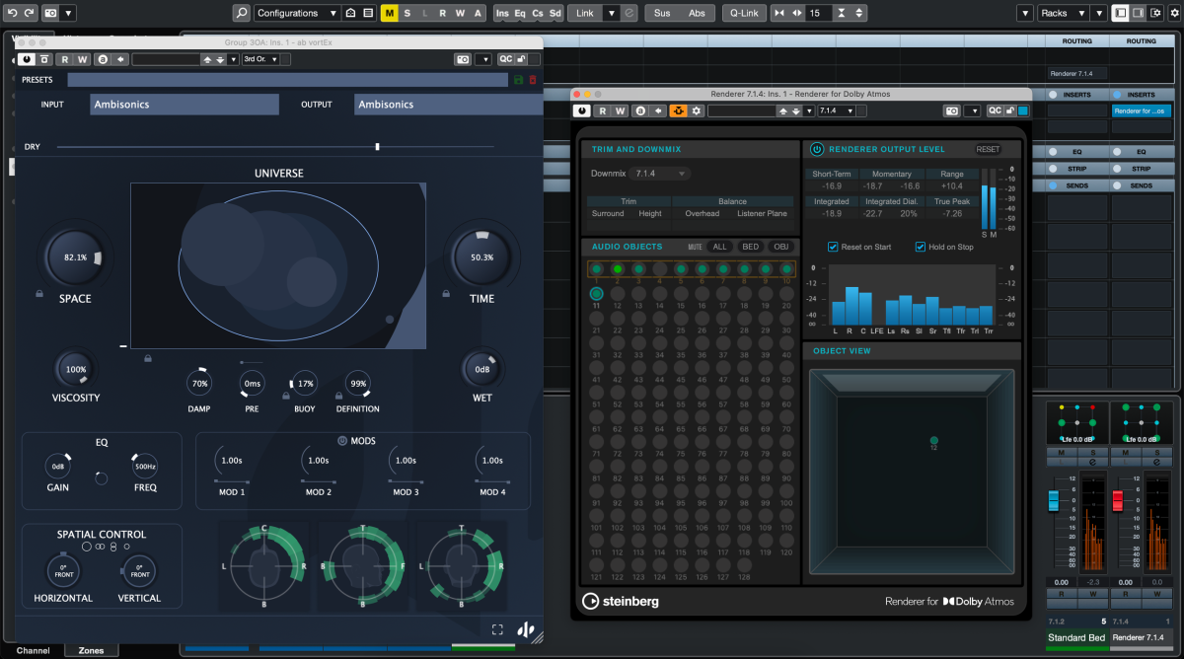
Task: Click the Q-Link button
Action: click(743, 13)
